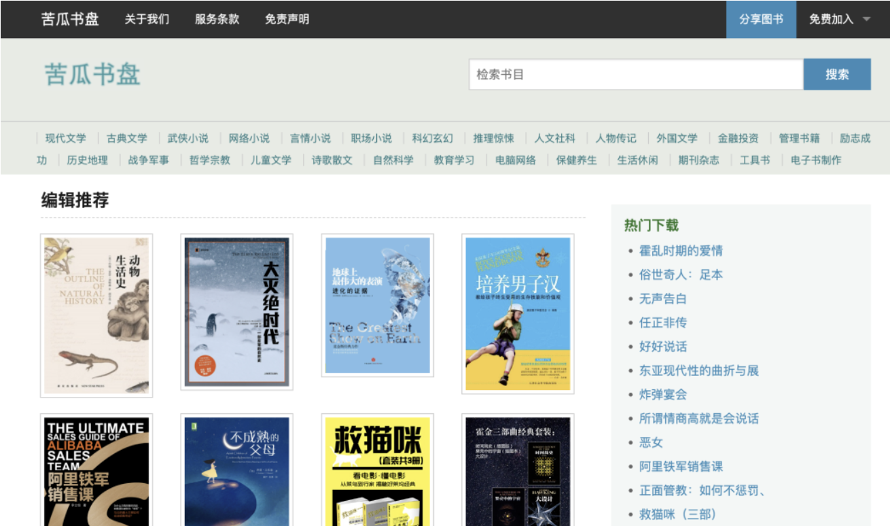Browse the 网络小说 category

[249, 138]
